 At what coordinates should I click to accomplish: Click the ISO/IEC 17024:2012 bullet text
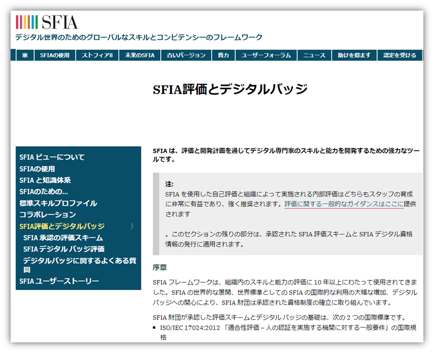click(x=288, y=332)
